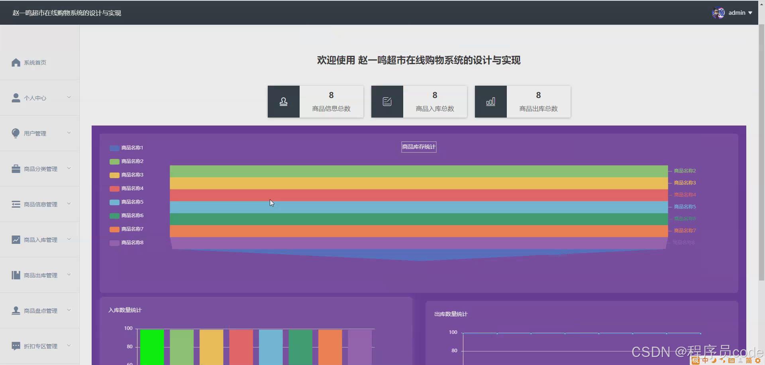Expand the 个人中心 chevron
The height and width of the screenshot is (365, 765).
pos(69,97)
